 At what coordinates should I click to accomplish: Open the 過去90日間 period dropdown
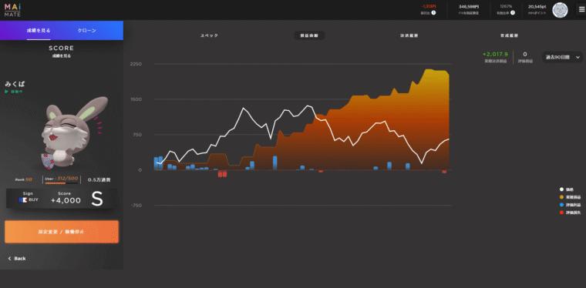pos(562,57)
